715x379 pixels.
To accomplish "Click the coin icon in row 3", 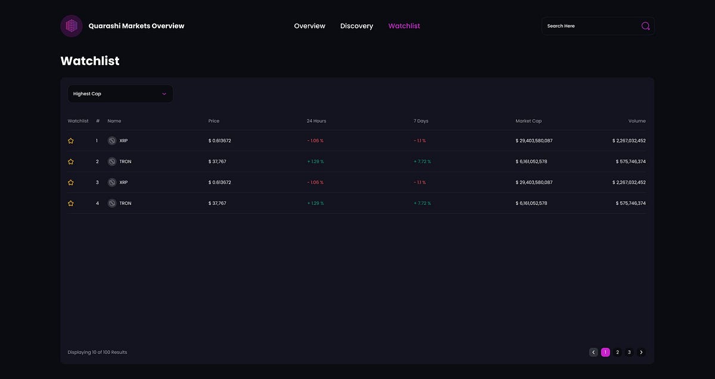I will click(111, 182).
